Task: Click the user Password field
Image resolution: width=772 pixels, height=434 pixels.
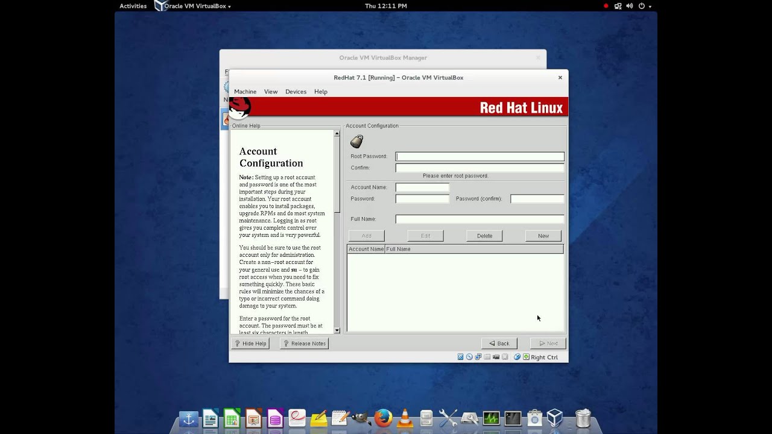Action: 422,199
